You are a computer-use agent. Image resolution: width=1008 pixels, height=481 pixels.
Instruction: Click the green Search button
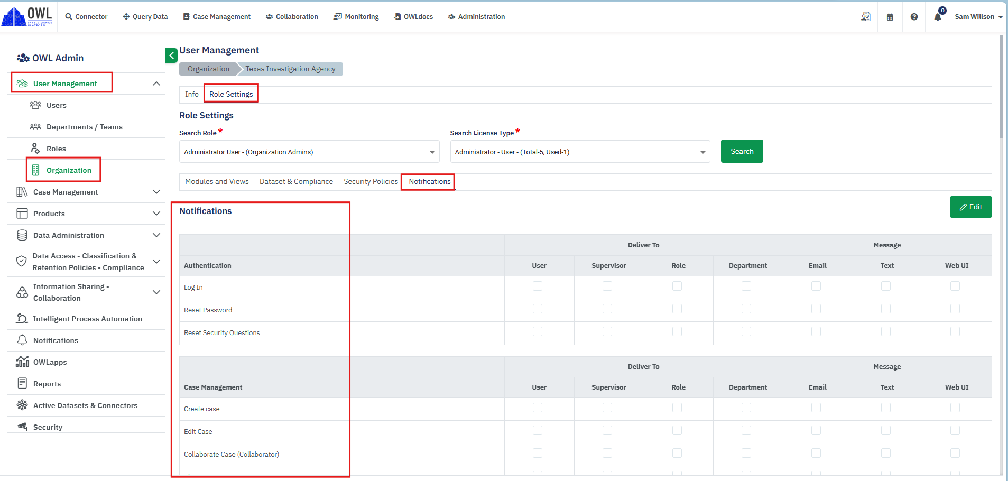[742, 151]
